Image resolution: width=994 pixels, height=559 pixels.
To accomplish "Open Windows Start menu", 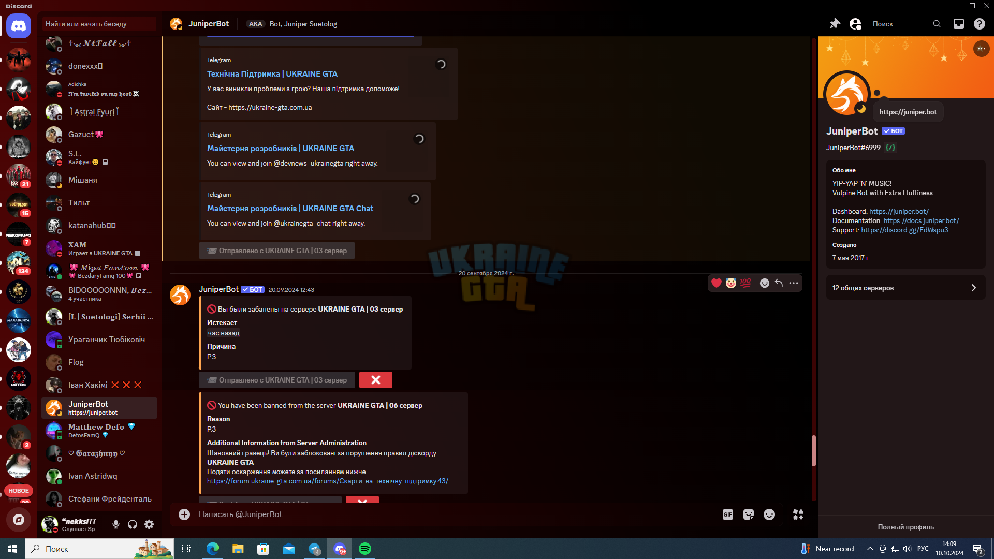I will point(12,549).
